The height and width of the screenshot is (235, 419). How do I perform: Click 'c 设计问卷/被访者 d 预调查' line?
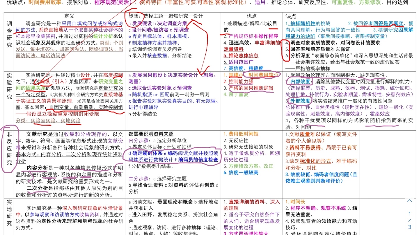point(158,30)
